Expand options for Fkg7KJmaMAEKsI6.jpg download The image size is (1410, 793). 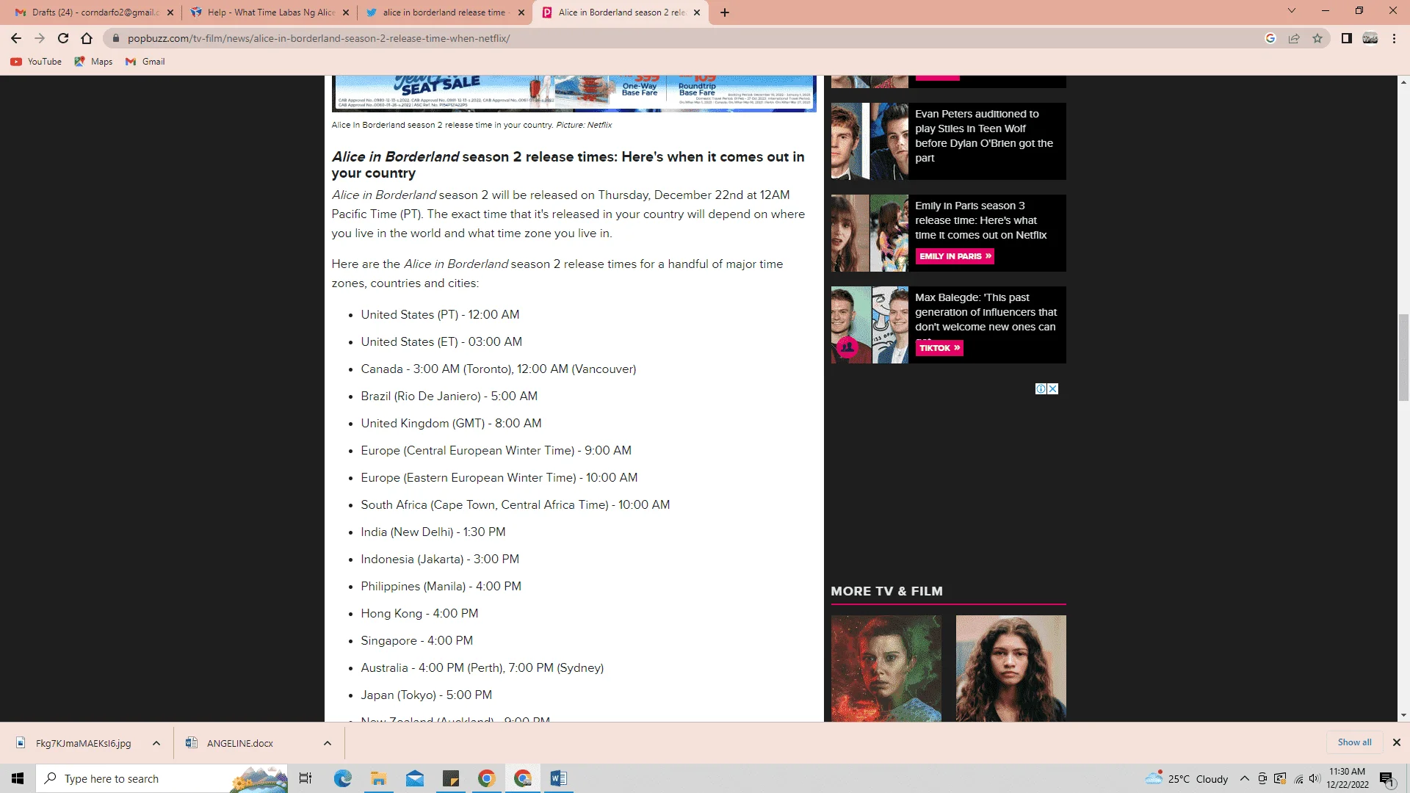point(156,743)
